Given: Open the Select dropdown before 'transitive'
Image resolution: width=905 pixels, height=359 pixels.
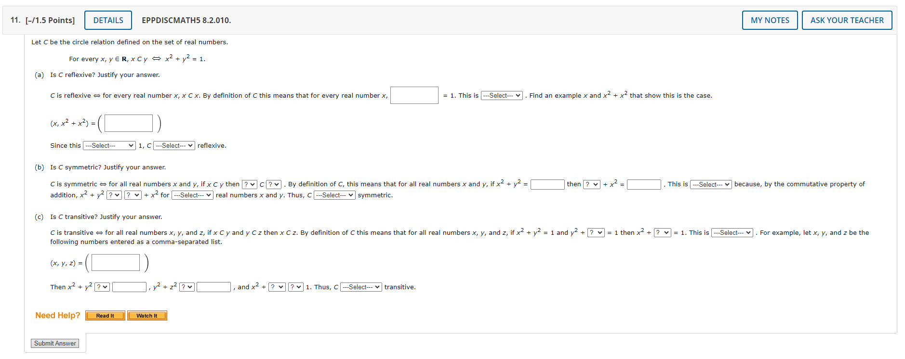Looking at the screenshot, I should (361, 287).
